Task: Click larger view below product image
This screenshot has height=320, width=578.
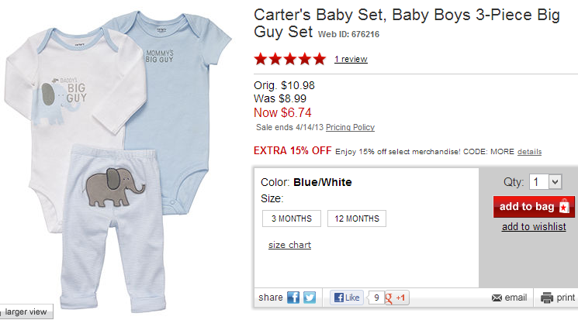Action: [x=26, y=312]
